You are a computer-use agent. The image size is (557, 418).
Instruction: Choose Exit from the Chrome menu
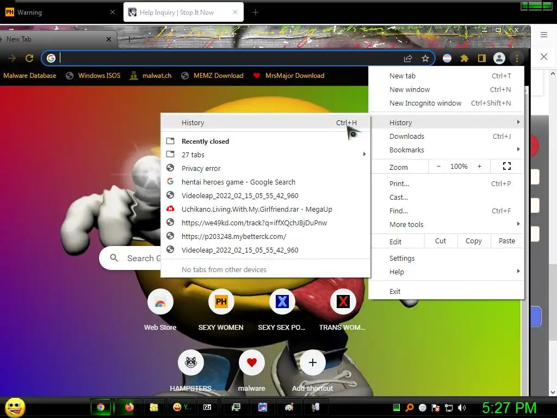[x=447, y=292]
